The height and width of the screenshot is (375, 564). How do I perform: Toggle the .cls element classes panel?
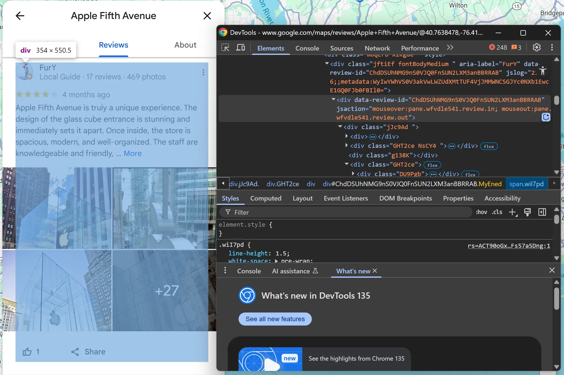point(497,212)
